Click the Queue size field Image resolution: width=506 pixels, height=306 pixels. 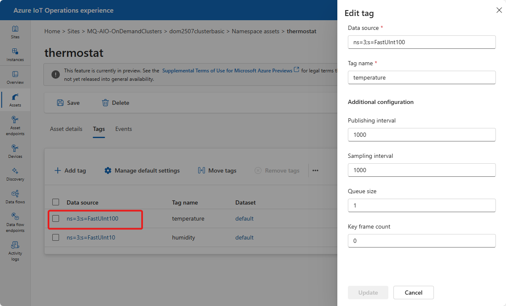[422, 205]
